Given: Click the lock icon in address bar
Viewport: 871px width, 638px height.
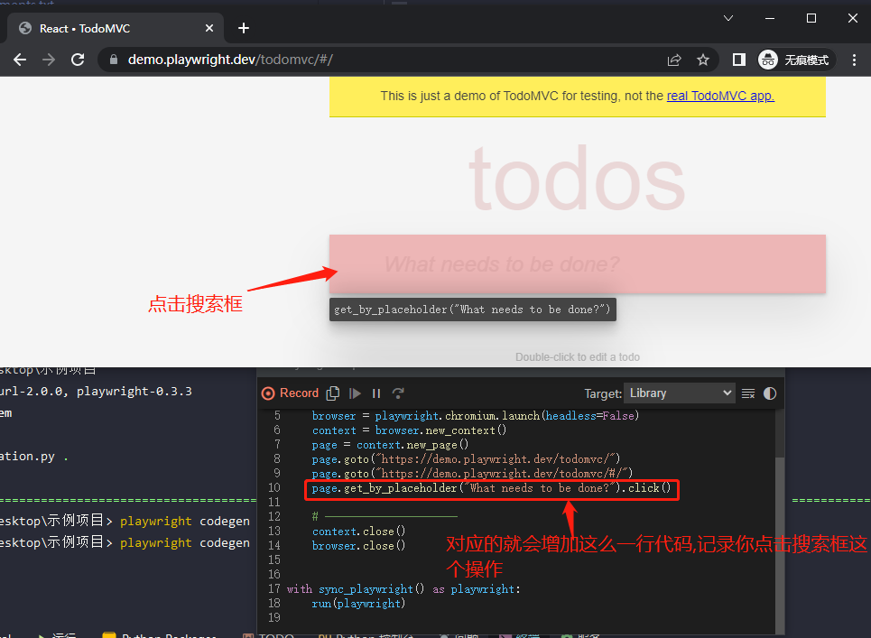Looking at the screenshot, I should click(114, 60).
